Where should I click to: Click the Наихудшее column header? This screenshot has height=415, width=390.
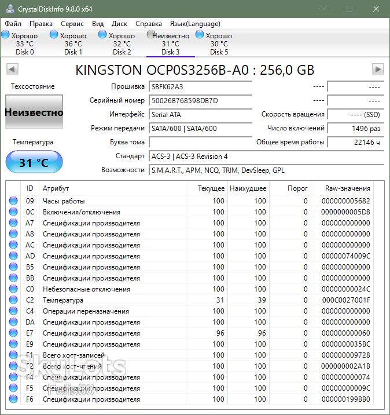(248, 188)
